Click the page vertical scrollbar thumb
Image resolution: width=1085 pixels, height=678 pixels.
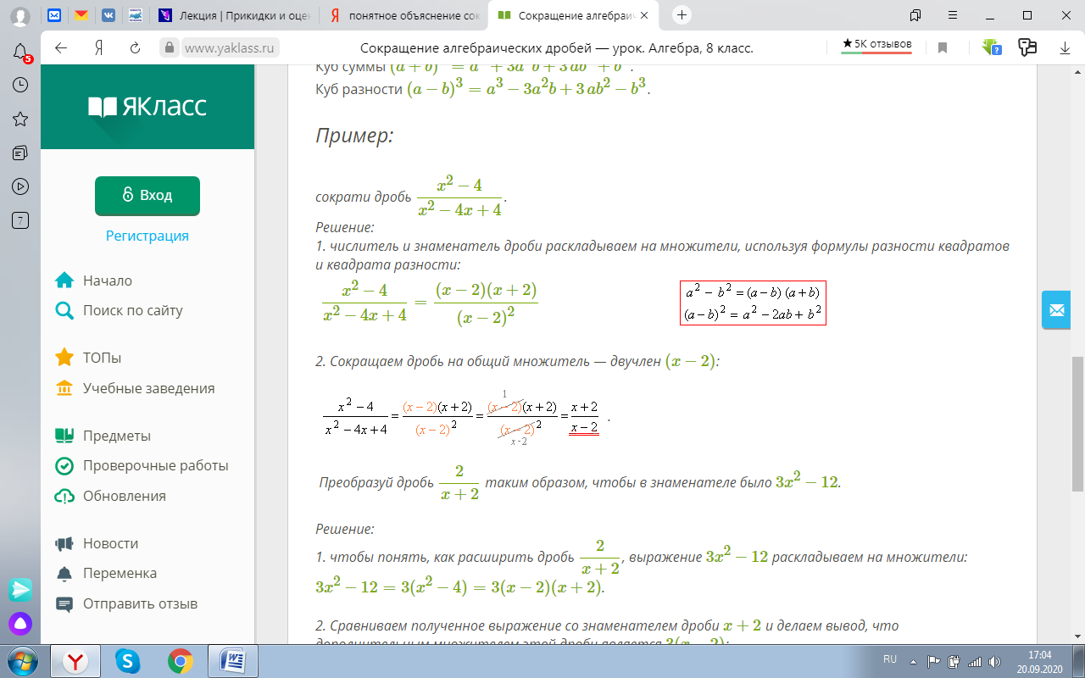click(1077, 424)
